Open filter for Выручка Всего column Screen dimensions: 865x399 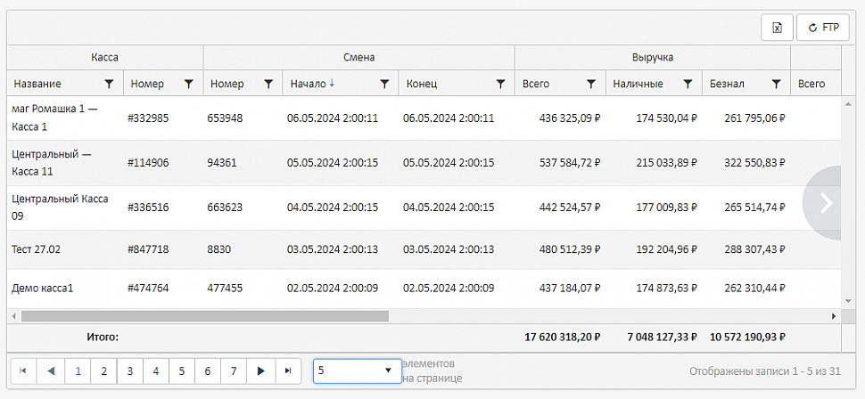point(591,84)
